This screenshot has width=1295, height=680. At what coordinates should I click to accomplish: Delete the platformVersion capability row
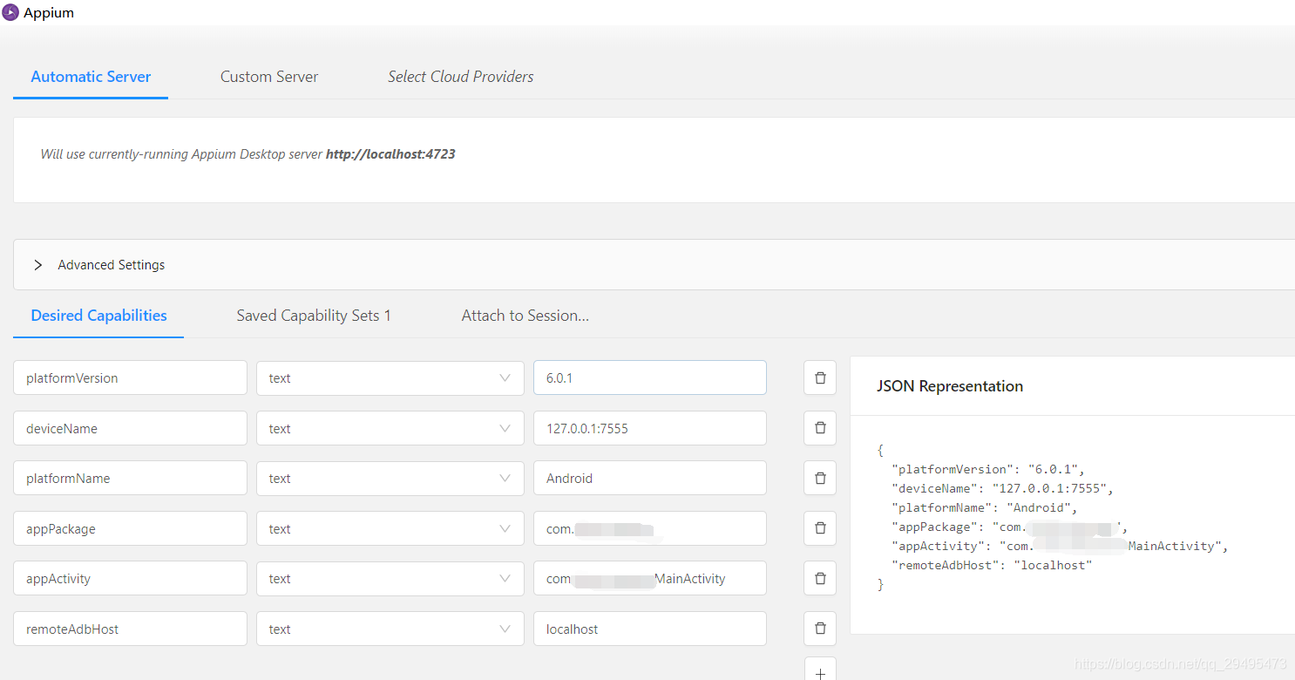tap(819, 378)
